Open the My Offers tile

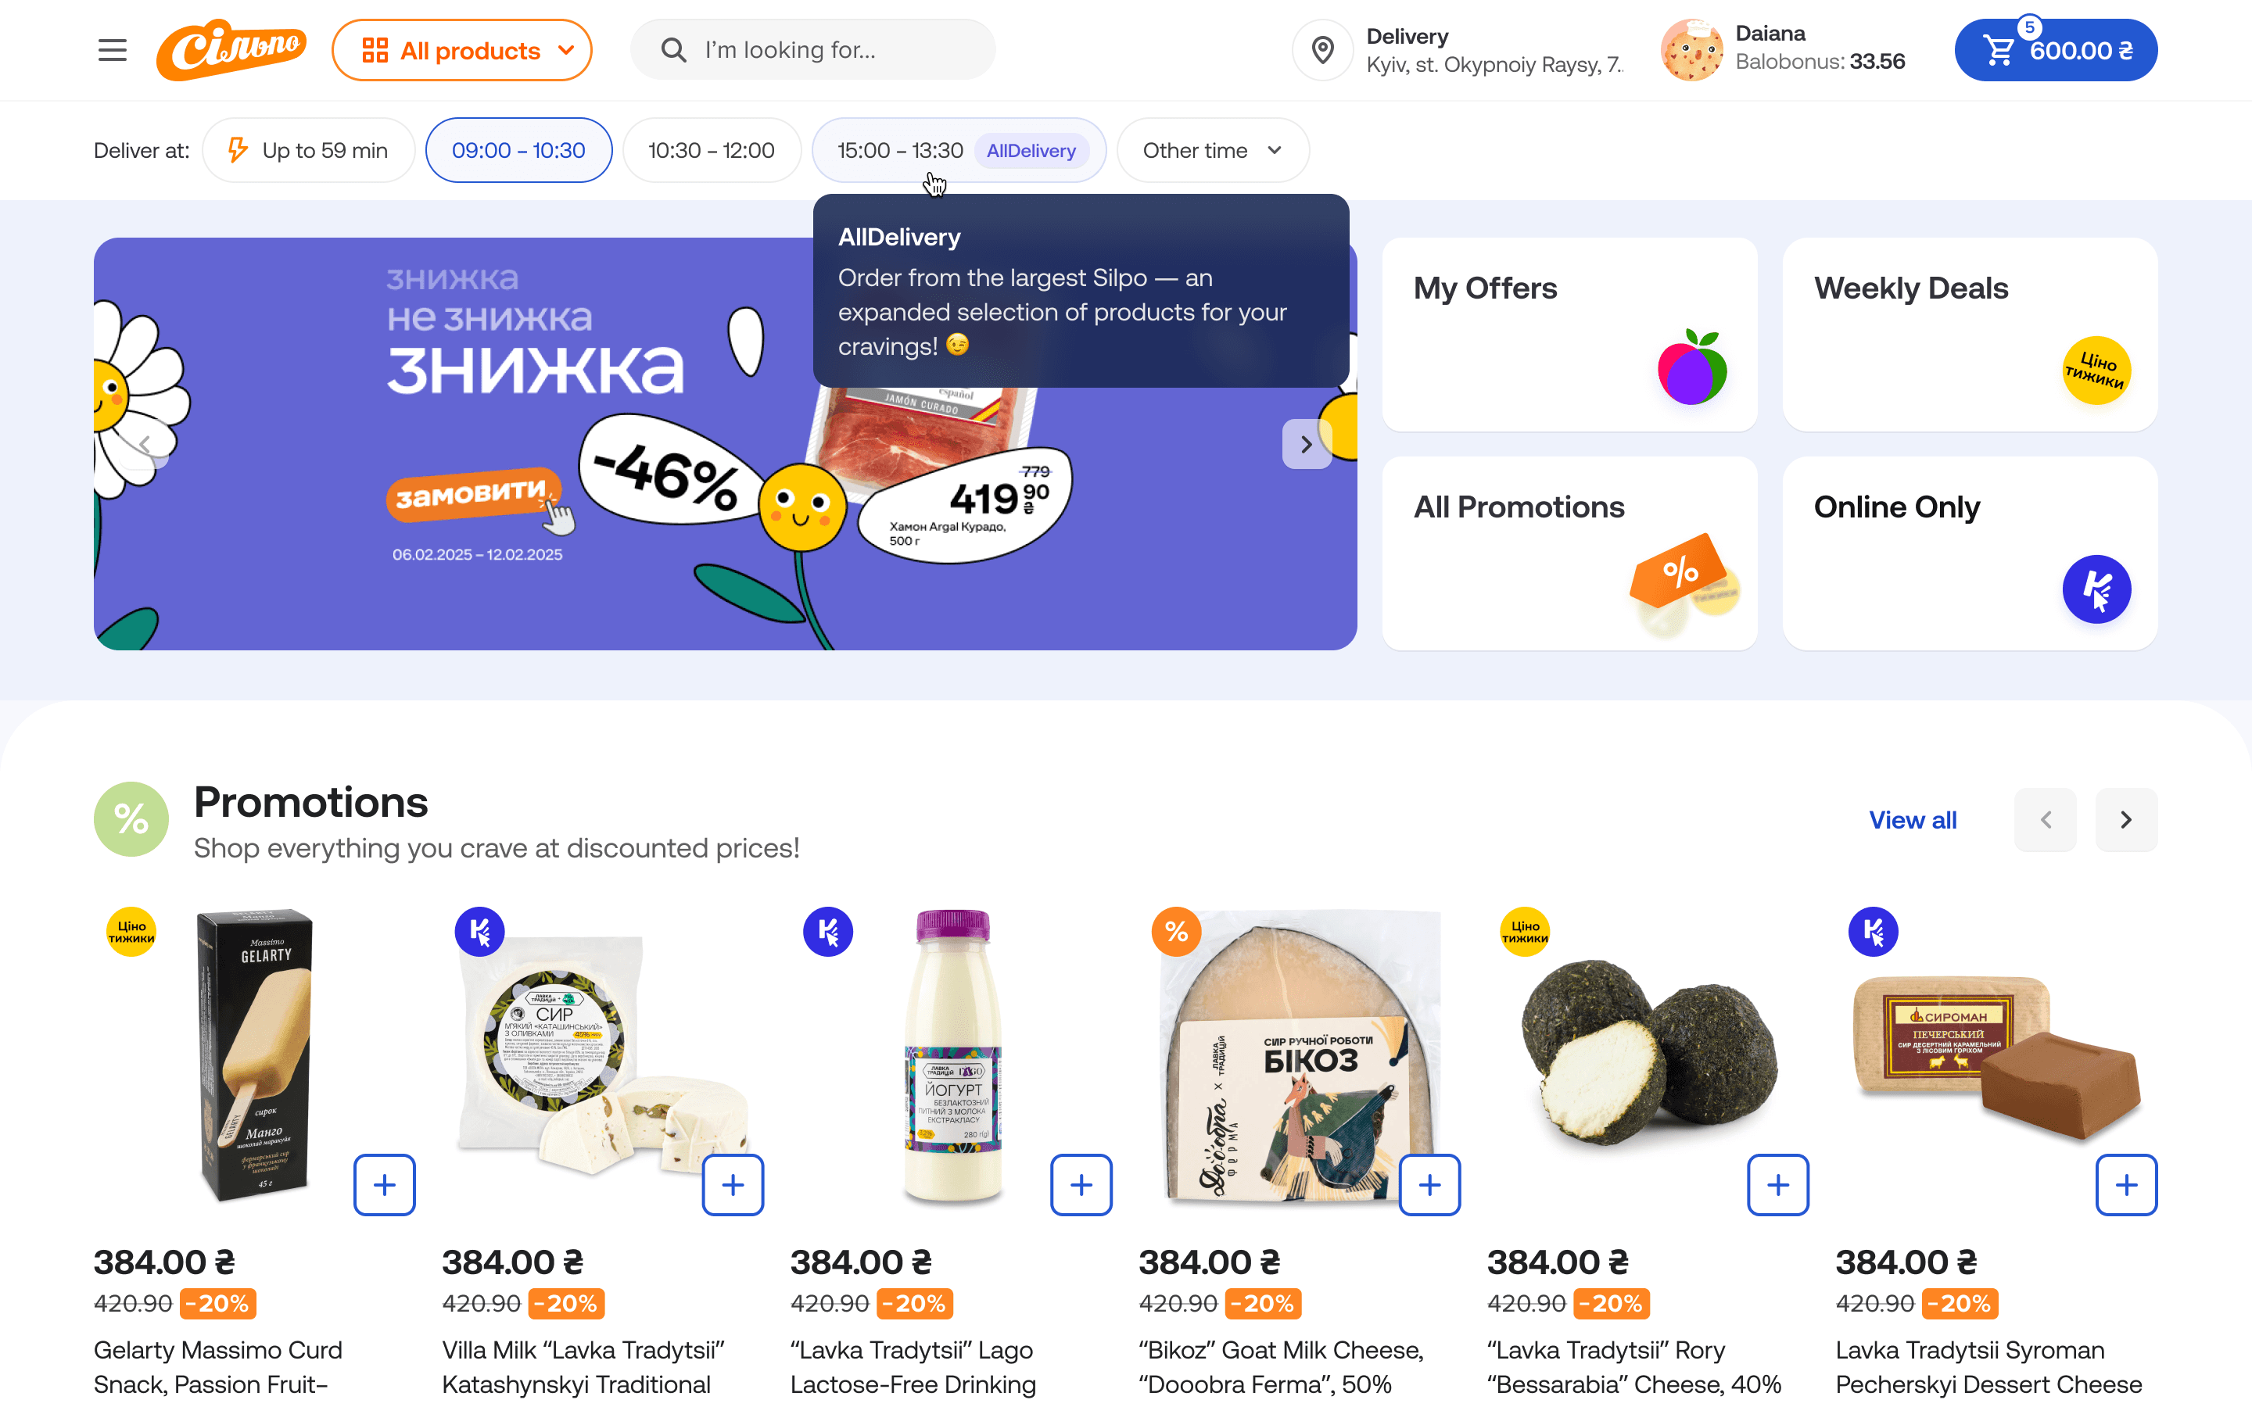click(x=1570, y=334)
